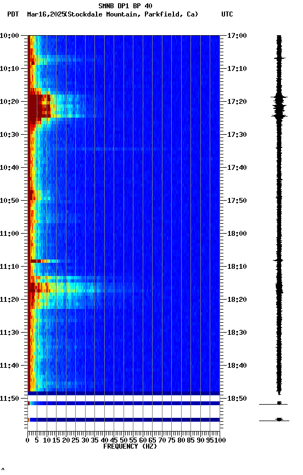Click the '65' frequency axis tick label

point(153,441)
